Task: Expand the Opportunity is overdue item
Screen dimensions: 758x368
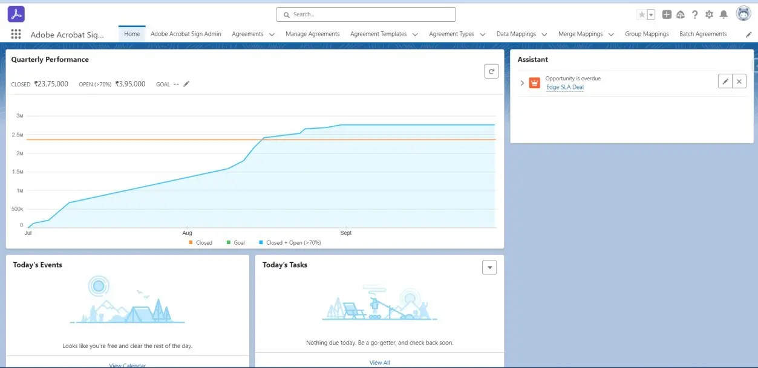Action: [522, 83]
